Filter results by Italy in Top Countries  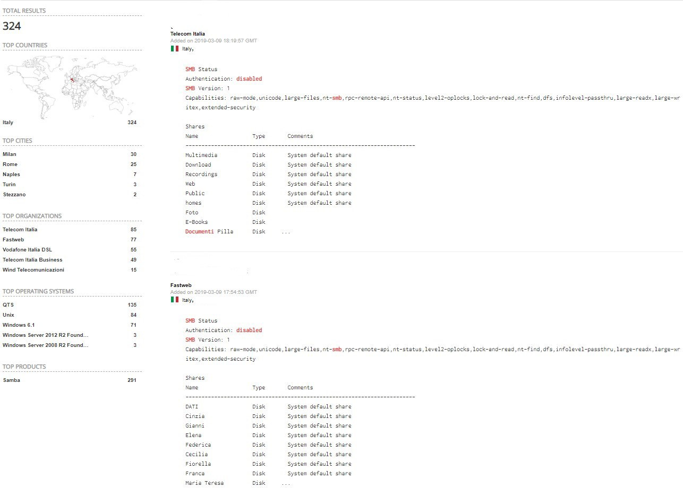[8, 123]
